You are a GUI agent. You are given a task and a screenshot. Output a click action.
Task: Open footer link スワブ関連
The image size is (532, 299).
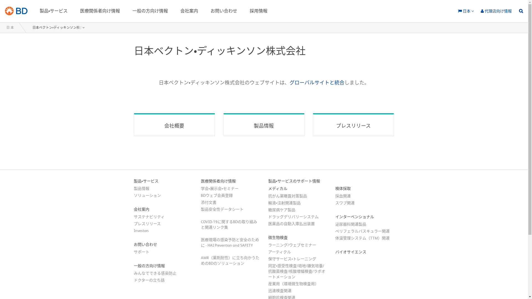click(345, 203)
